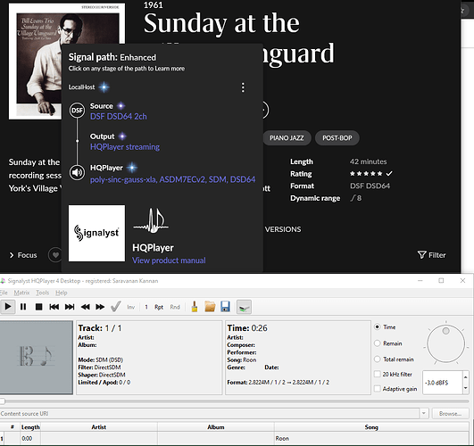Open the VERSIONS tab
The width and height of the screenshot is (474, 446).
coord(283,229)
